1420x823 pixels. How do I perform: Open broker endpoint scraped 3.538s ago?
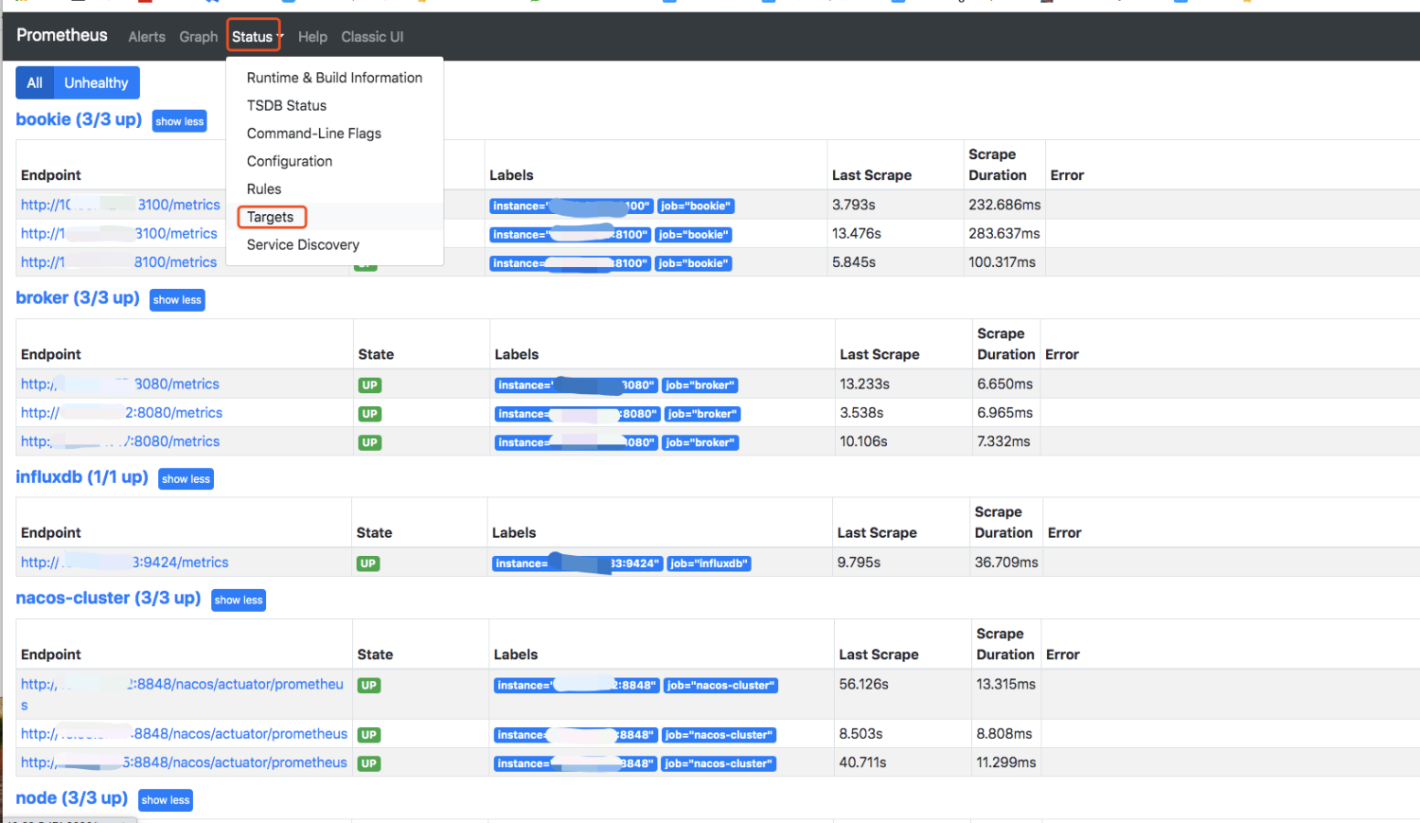coord(121,413)
